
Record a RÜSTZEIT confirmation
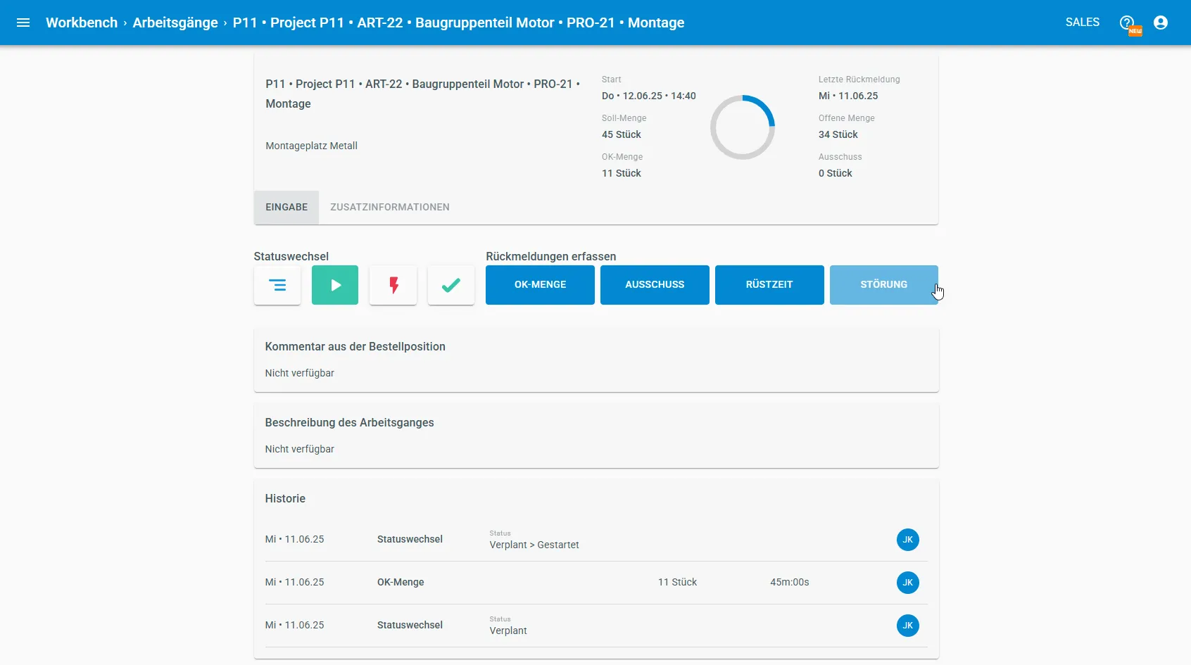[x=769, y=285]
